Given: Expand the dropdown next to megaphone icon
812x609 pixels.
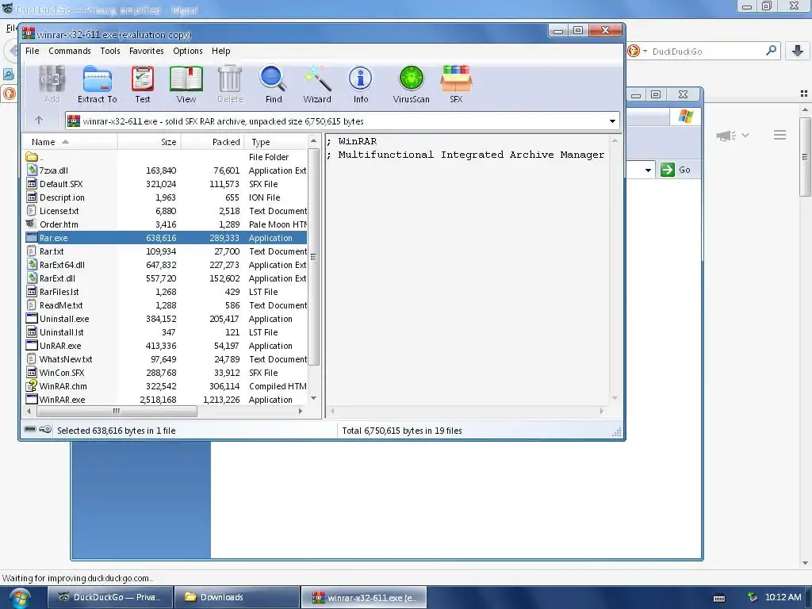Looking at the screenshot, I should click(745, 135).
